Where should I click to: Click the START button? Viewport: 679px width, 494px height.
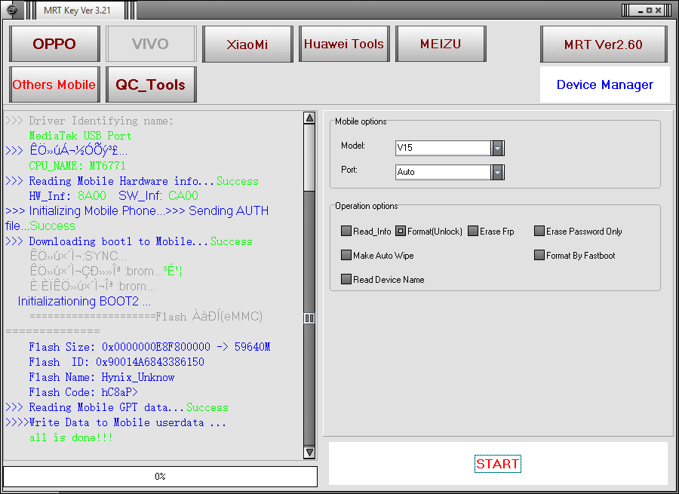point(498,464)
